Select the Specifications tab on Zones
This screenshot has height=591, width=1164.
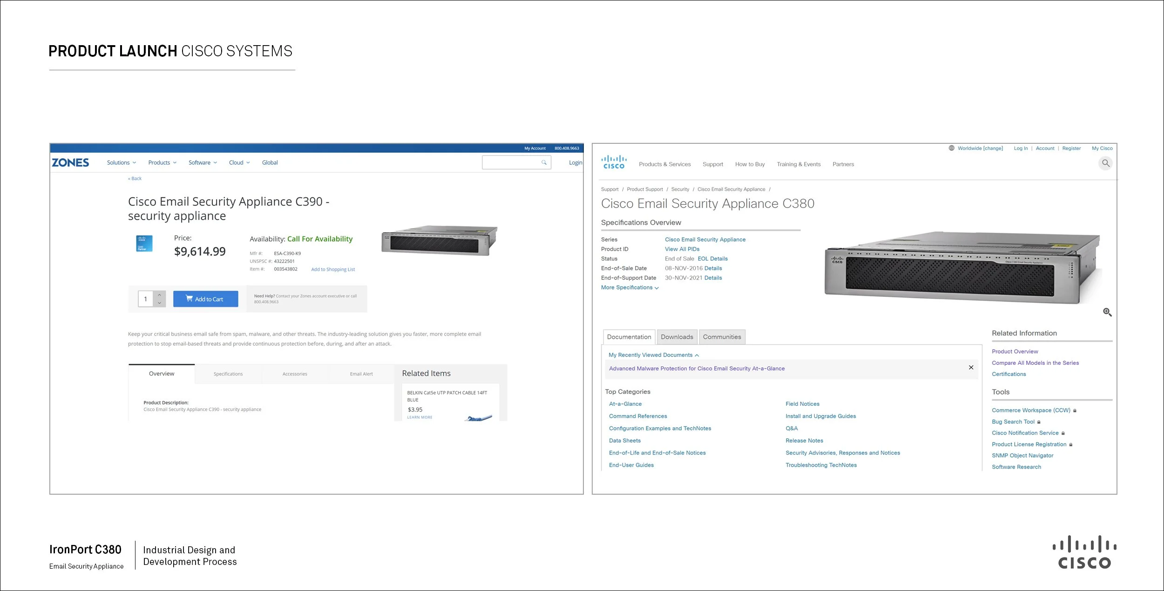228,374
